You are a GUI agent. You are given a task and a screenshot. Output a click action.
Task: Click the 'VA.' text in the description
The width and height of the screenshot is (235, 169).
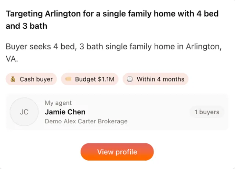(12, 59)
